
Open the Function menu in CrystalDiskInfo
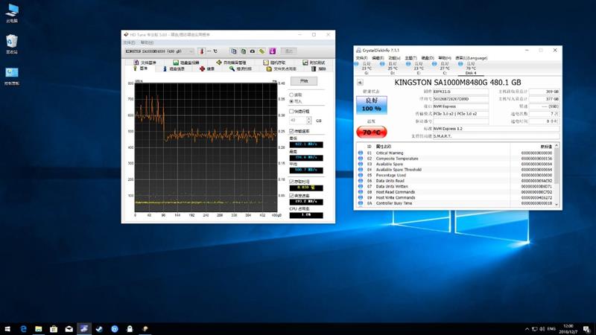tap(394, 58)
